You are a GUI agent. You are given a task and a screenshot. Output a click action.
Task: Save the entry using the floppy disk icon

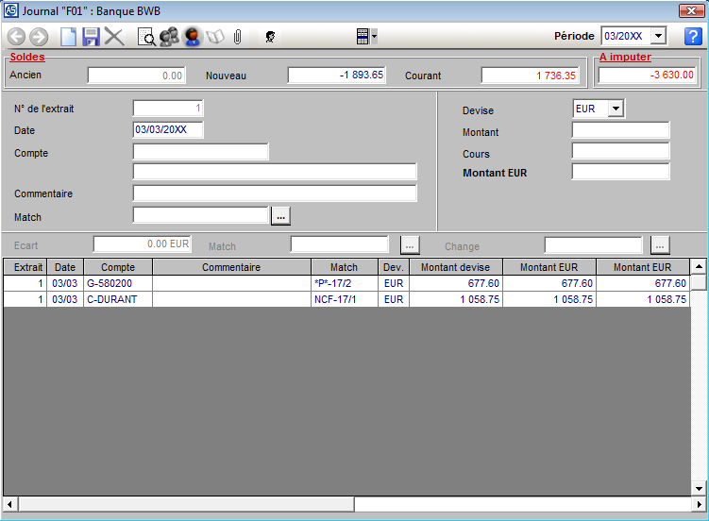pyautogui.click(x=92, y=37)
